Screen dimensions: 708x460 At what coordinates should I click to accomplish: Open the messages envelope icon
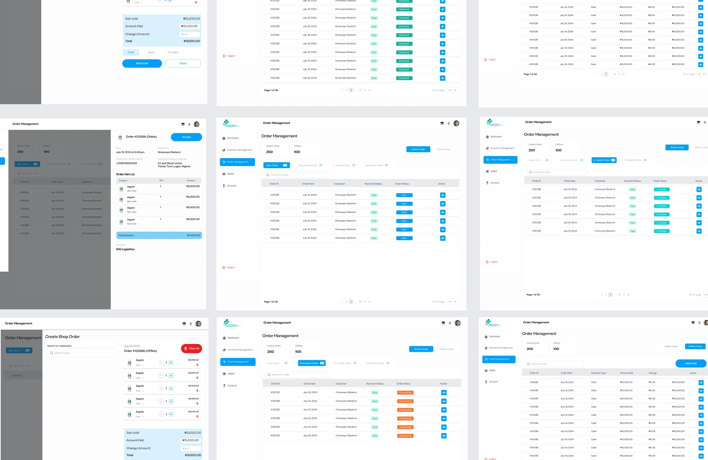tap(442, 123)
